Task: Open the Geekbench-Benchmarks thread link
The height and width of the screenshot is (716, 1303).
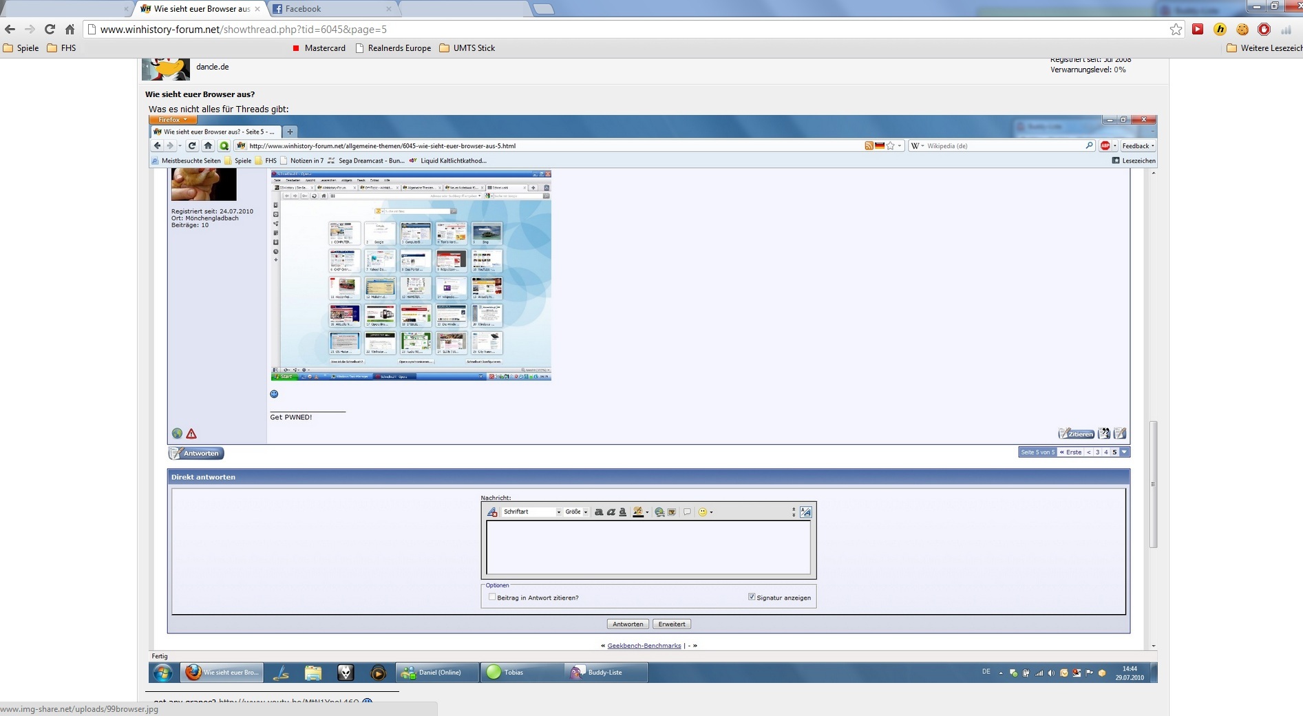Action: (644, 646)
